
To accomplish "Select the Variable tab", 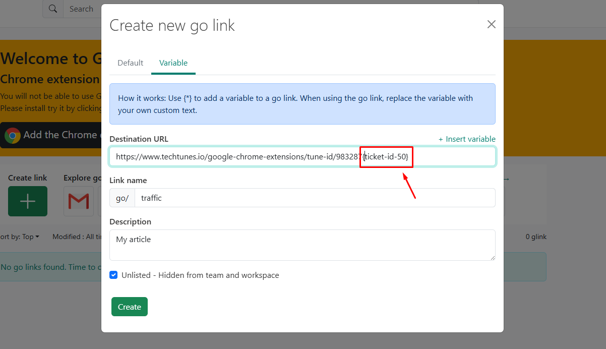I will click(x=173, y=63).
